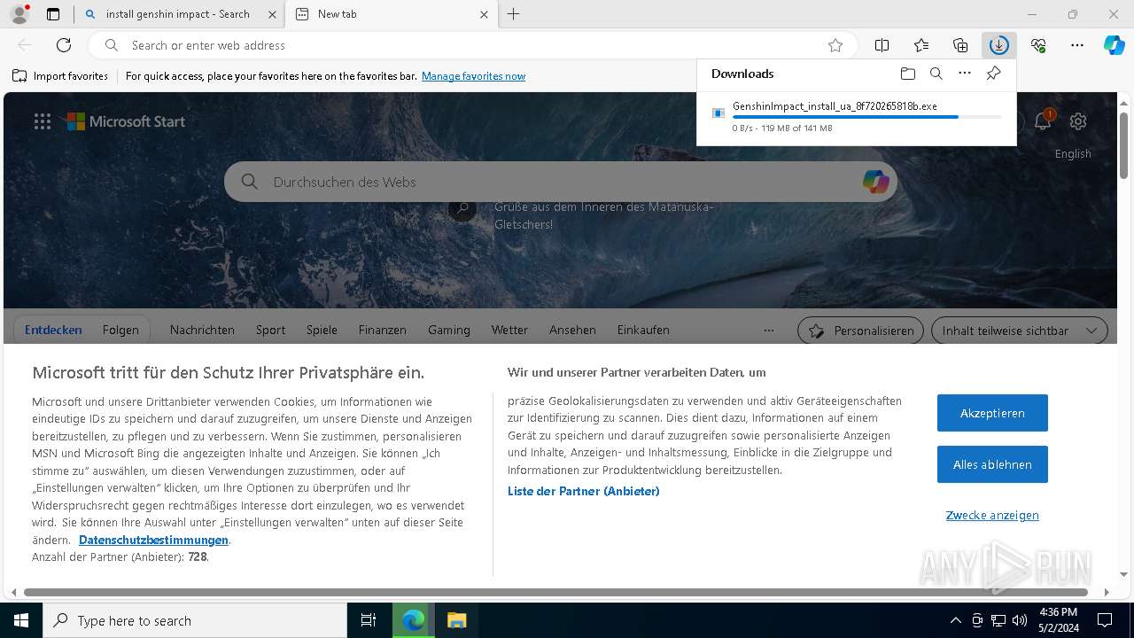Viewport: 1134px width, 638px height.
Task: Select the Entdecken feed tab
Action: coord(53,330)
